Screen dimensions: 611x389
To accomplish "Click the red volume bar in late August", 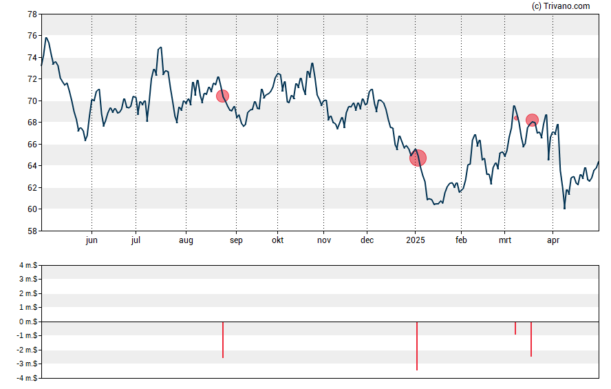I will click(x=223, y=339).
